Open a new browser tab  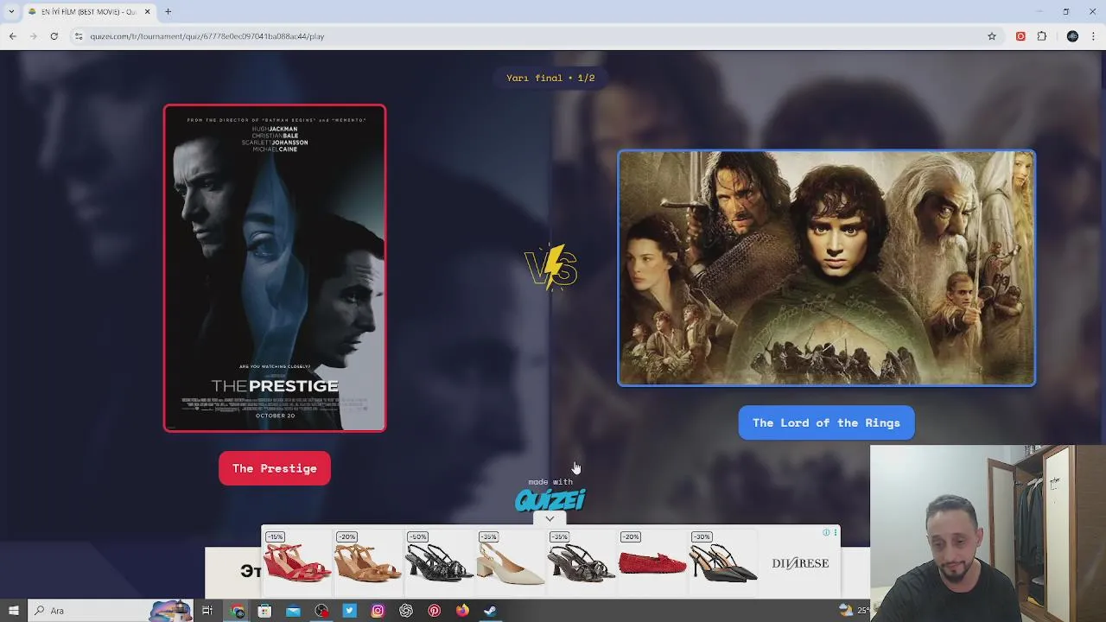pyautogui.click(x=168, y=11)
